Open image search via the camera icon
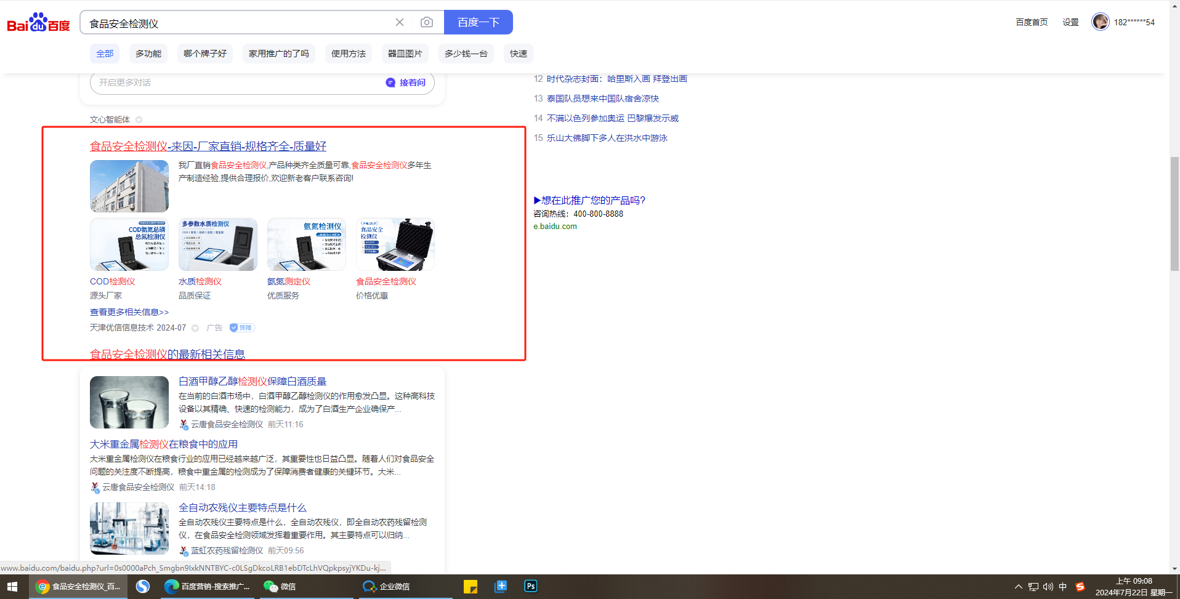Image resolution: width=1180 pixels, height=599 pixels. (x=426, y=22)
